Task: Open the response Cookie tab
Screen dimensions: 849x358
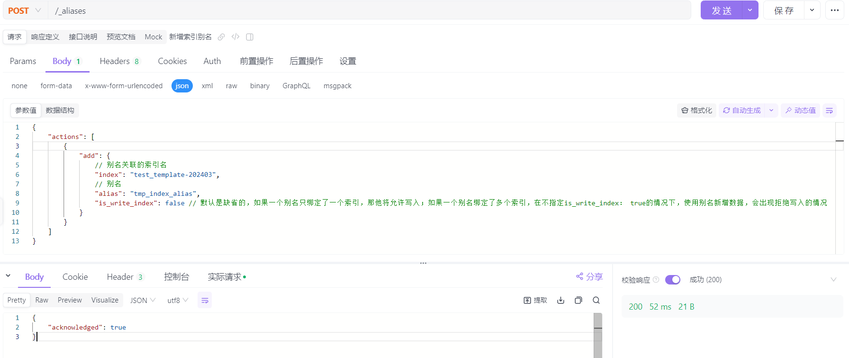Action: click(x=75, y=277)
